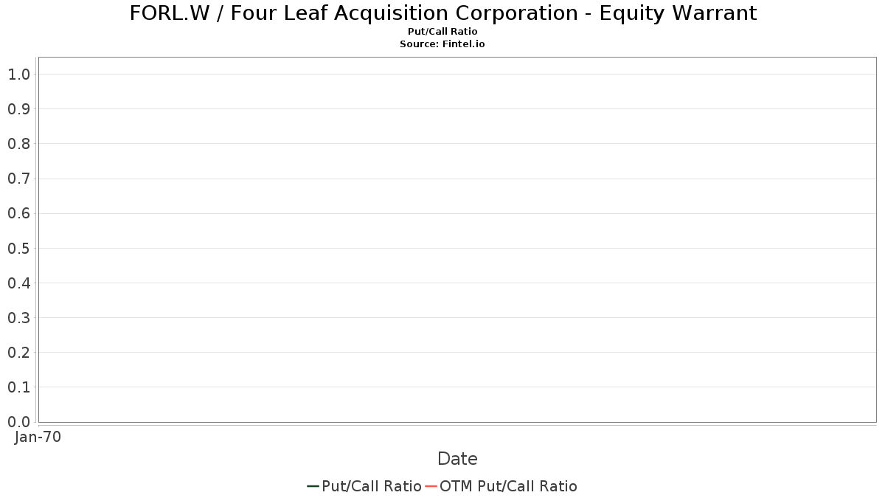Select the 0.8 y-axis tick label
The width and height of the screenshot is (885, 498).
click(18, 144)
